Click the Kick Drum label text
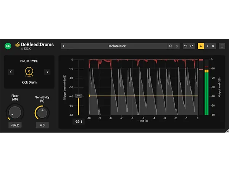 click(x=29, y=82)
